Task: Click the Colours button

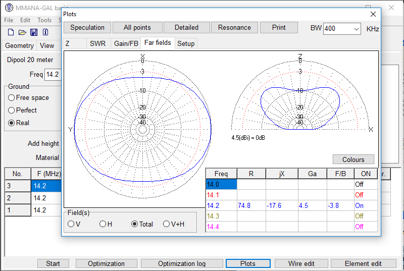Action: (353, 159)
